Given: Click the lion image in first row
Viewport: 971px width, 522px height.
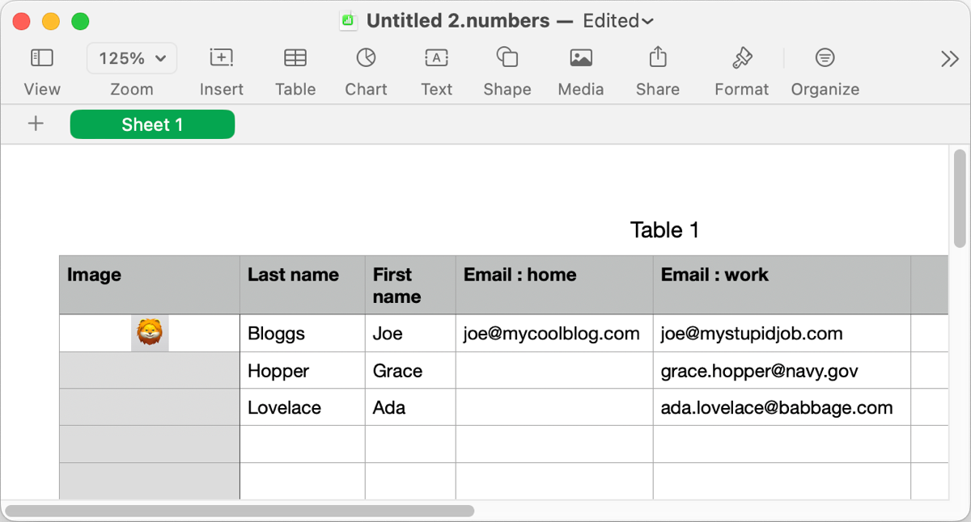Looking at the screenshot, I should pyautogui.click(x=150, y=333).
